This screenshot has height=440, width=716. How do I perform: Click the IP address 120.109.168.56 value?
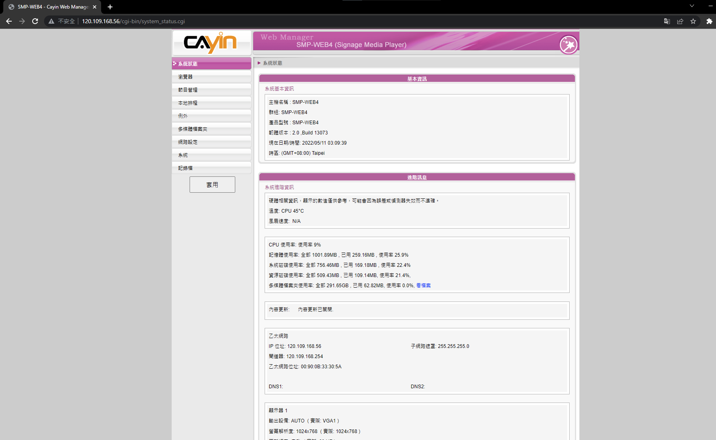tap(304, 346)
